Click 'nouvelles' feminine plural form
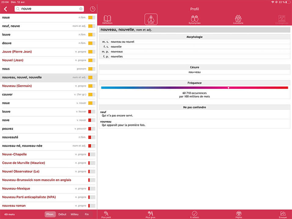292x219 pixels. [117, 57]
